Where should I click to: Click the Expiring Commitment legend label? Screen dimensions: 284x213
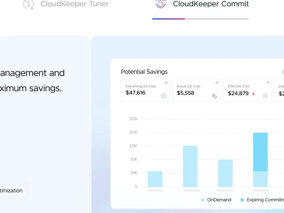click(x=265, y=200)
